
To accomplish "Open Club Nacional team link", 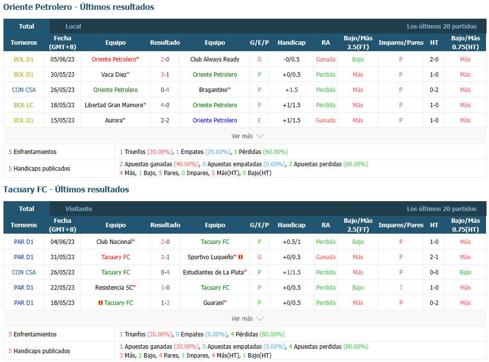I will click(x=114, y=241).
